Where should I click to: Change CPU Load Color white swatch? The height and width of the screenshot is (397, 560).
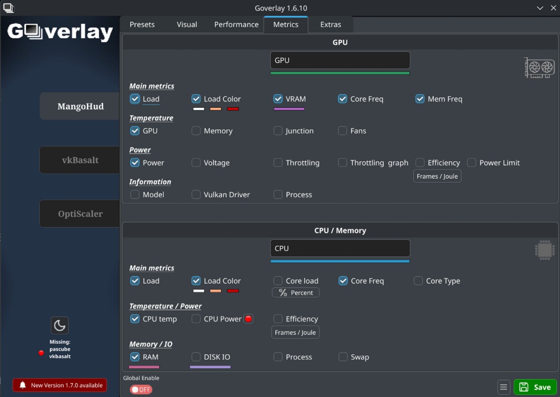[x=199, y=291]
